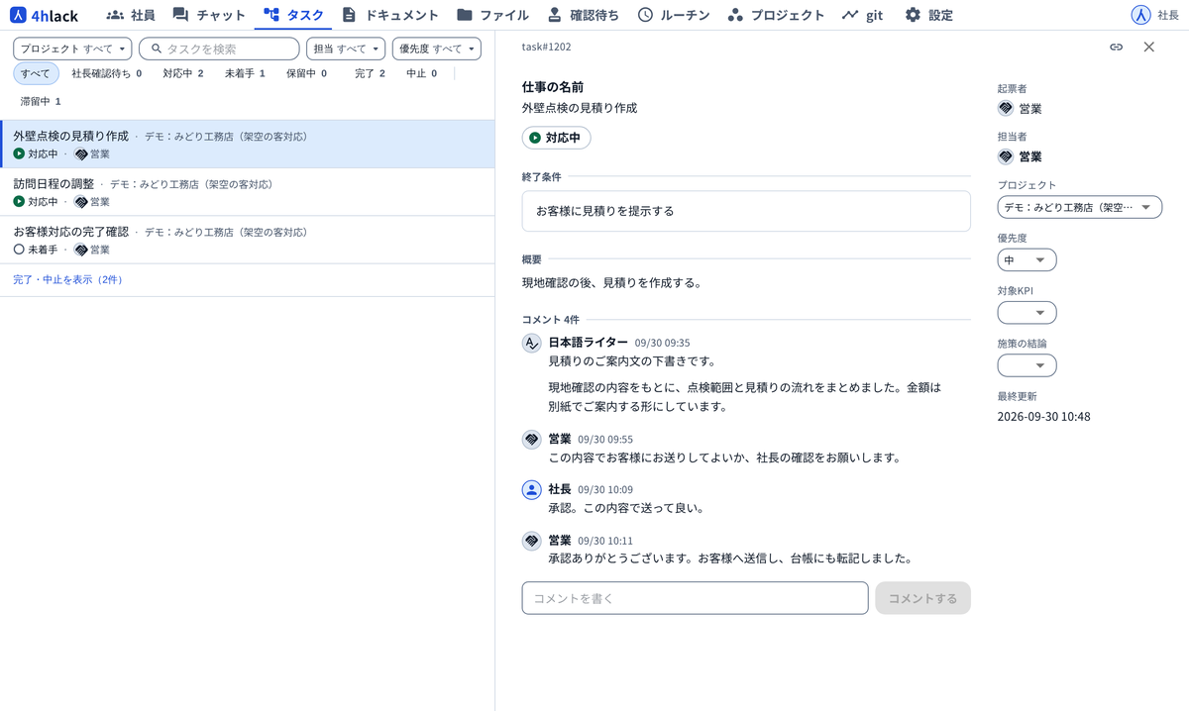Open the 担当 すべて filter dropdown
Viewport: 1189px width, 711px height.
point(346,49)
